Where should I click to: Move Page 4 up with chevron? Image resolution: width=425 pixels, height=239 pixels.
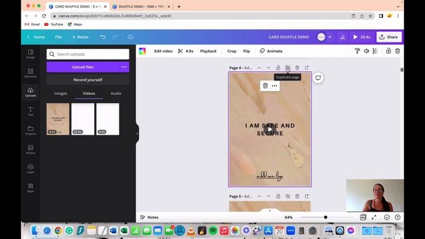coord(259,68)
